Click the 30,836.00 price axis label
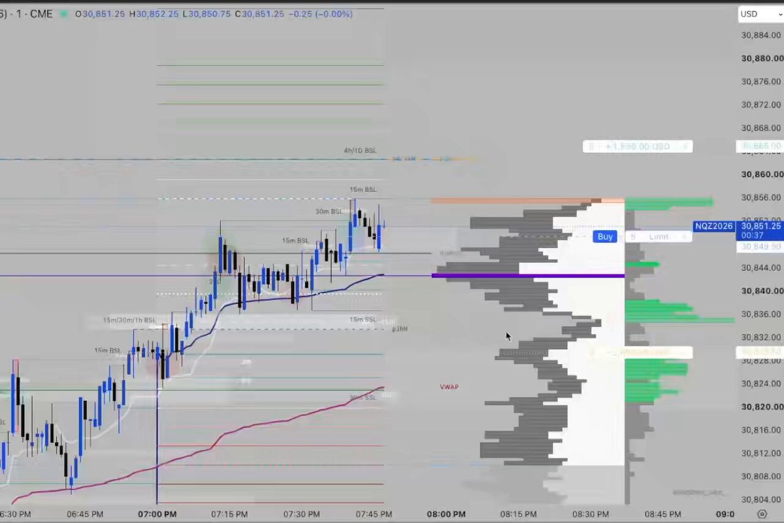This screenshot has height=523, width=784. [x=761, y=314]
